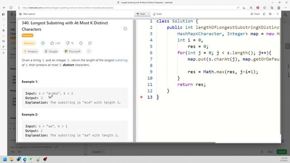
Task: Click the 'Example 1:' heading
Action: pyautogui.click(x=30, y=81)
